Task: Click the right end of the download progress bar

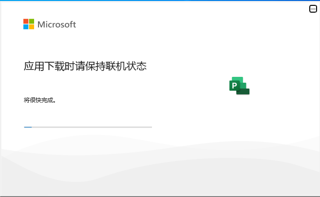Action: tap(151, 127)
